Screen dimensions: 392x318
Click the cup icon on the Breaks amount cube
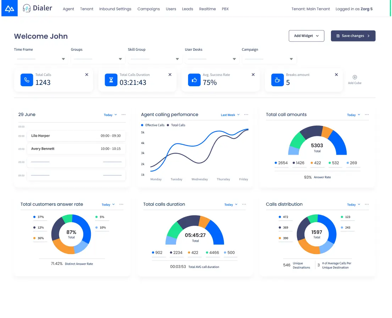tap(277, 80)
